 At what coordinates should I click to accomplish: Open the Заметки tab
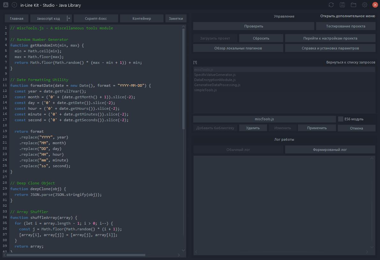click(x=176, y=19)
